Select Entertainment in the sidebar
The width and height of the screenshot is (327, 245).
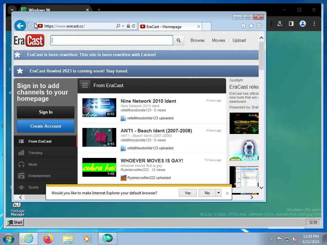pos(45,176)
